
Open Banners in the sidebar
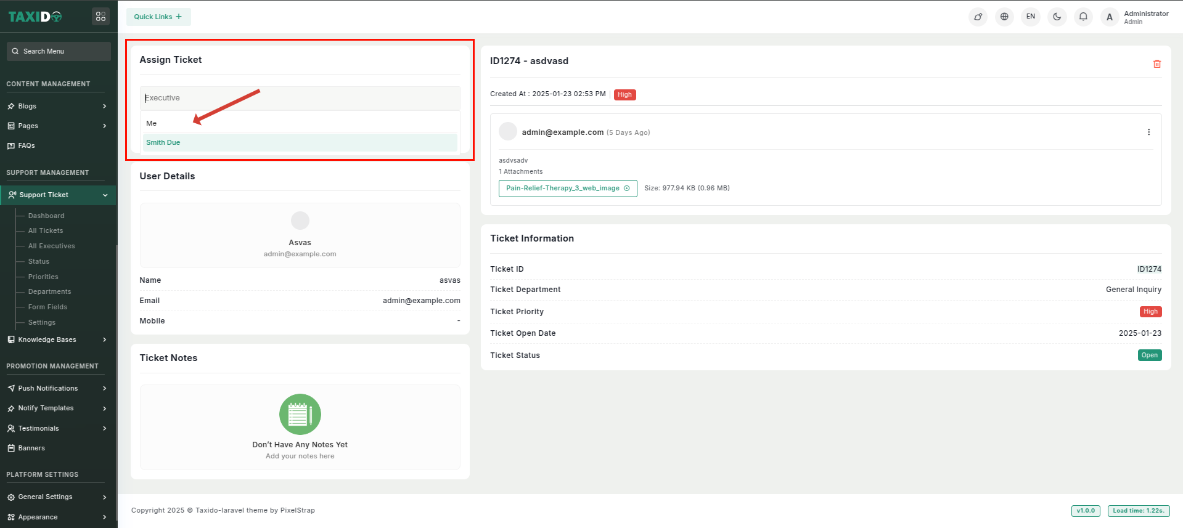point(31,448)
